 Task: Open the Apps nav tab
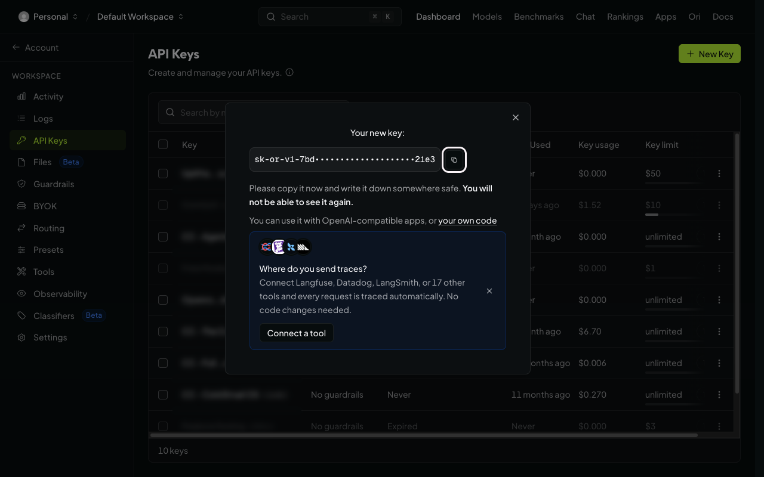(x=666, y=17)
